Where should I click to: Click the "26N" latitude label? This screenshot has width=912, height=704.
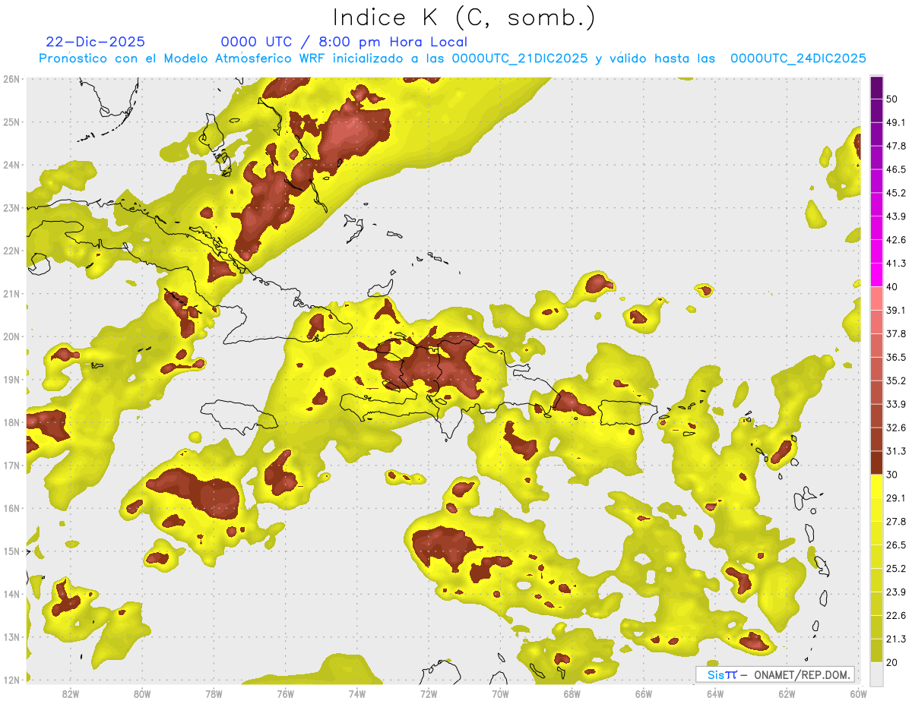click(11, 79)
